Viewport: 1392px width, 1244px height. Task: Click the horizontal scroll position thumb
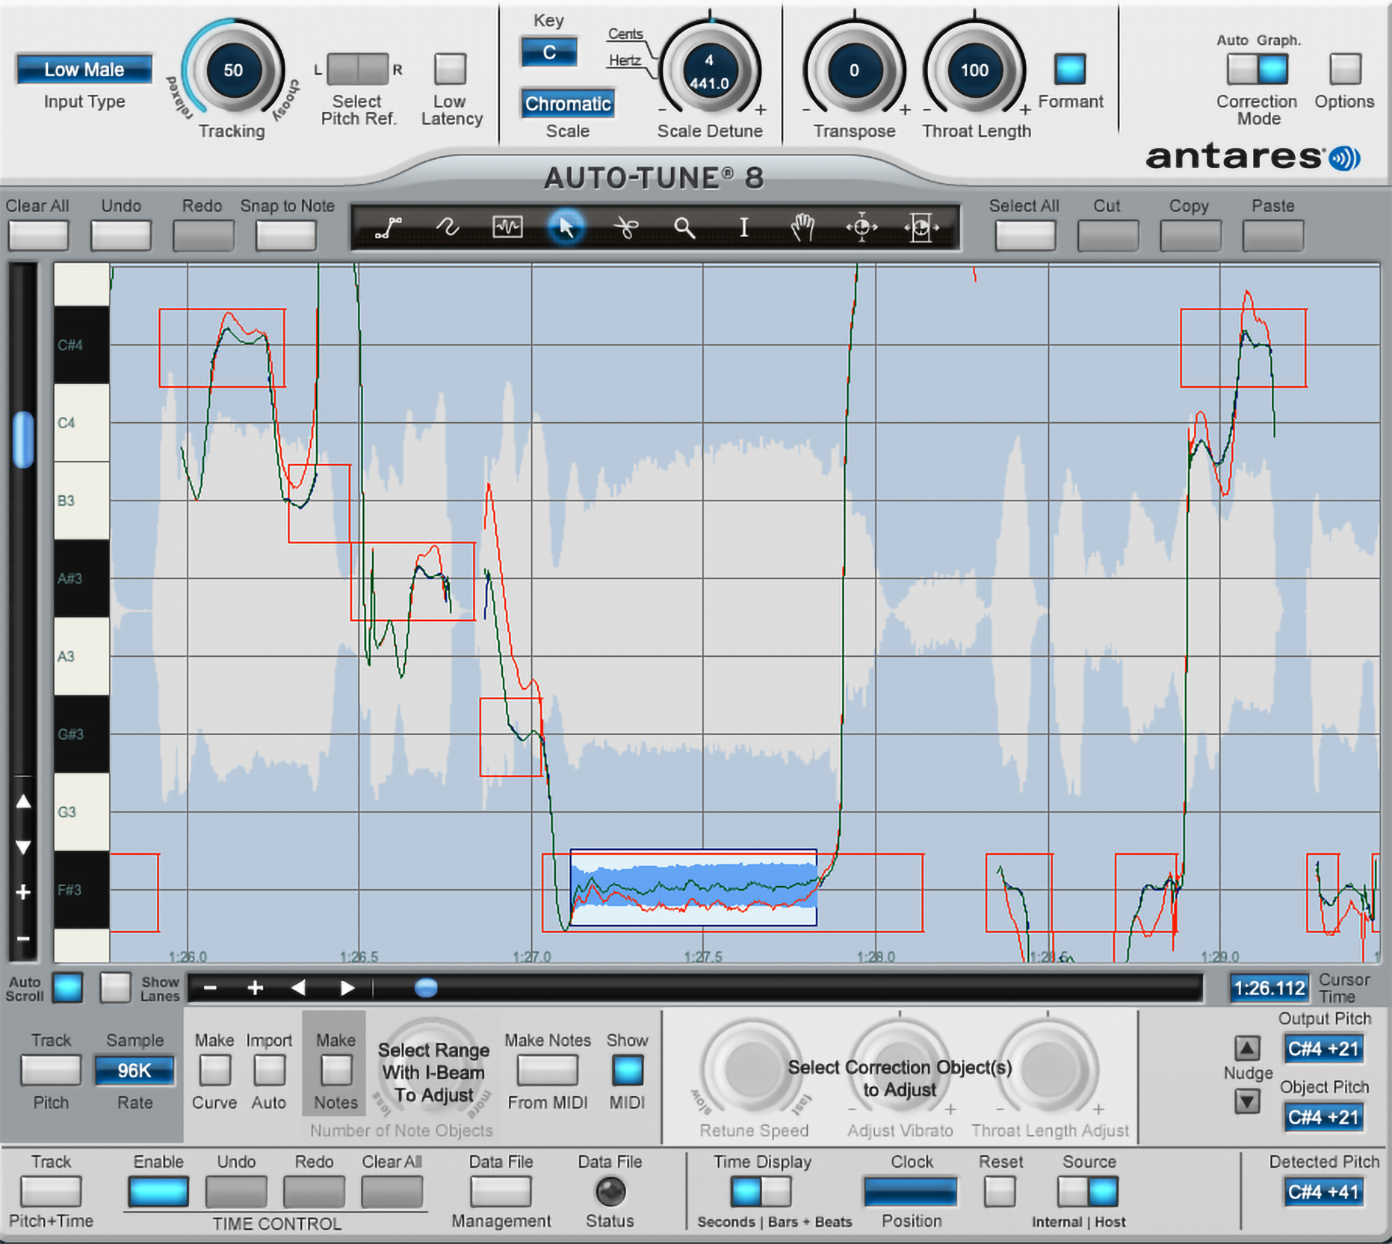pyautogui.click(x=426, y=988)
